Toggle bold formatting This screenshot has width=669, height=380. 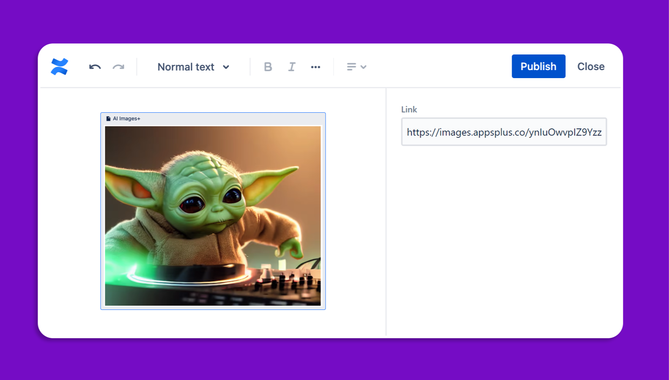pos(268,67)
